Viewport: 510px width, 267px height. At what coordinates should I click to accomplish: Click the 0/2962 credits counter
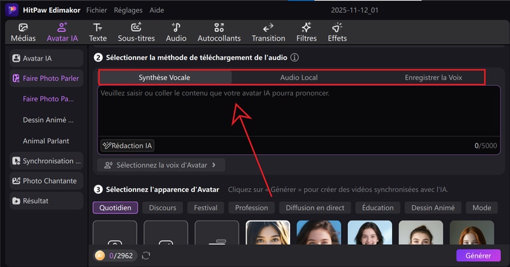coord(120,256)
